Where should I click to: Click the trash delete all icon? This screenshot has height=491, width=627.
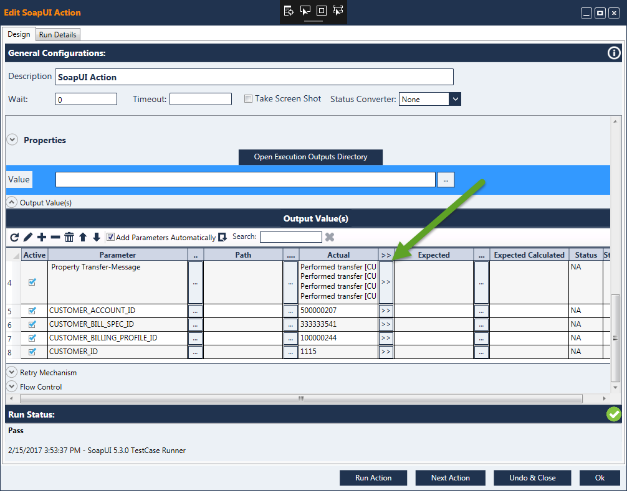(69, 238)
